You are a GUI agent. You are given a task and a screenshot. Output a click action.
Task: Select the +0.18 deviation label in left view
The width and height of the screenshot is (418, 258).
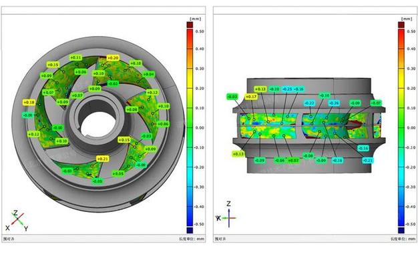(29, 102)
